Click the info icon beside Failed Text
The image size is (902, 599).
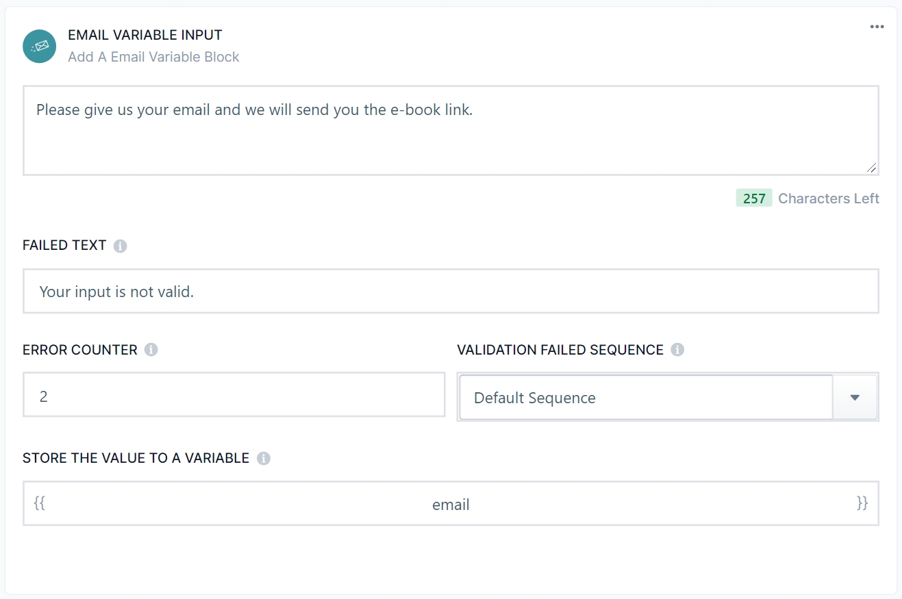[121, 246]
